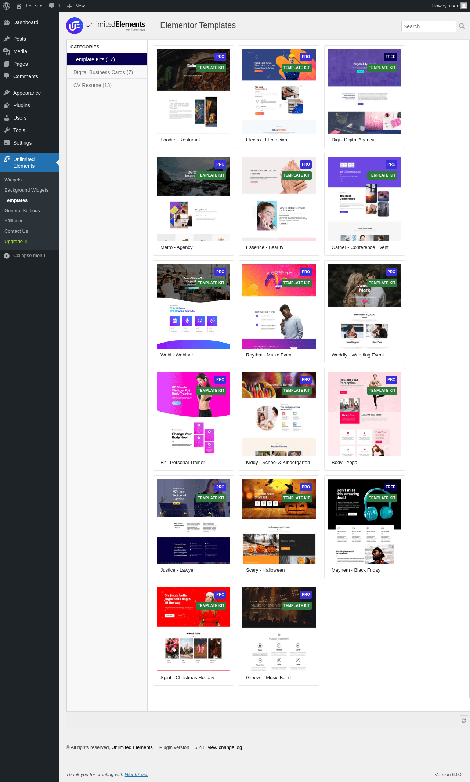The image size is (470, 782).
Task: Click the Unlimited Elements sidebar icon
Action: 7,159
